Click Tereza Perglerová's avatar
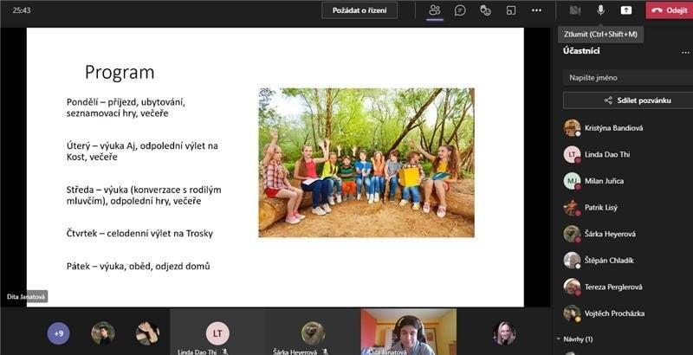Screen dimensions: 693x355 pyautogui.click(x=572, y=287)
